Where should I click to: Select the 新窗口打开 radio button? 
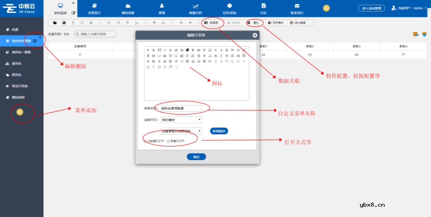point(168,141)
